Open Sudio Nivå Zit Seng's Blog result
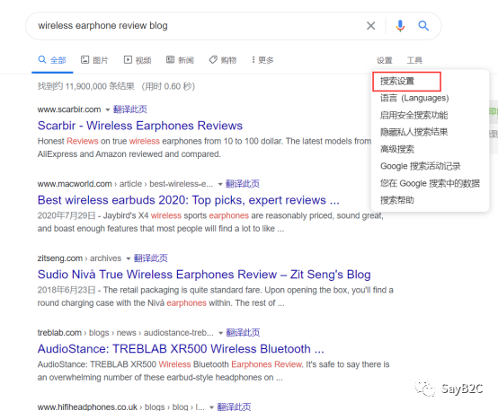498x411 pixels. pos(204,275)
